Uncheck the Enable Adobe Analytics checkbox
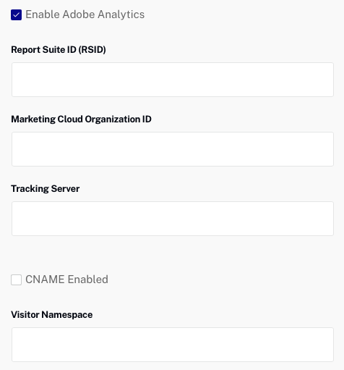This screenshot has height=370, width=344. (x=16, y=14)
